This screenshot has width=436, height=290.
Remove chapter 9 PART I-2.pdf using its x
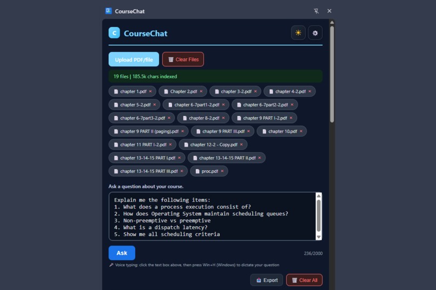[291, 118]
